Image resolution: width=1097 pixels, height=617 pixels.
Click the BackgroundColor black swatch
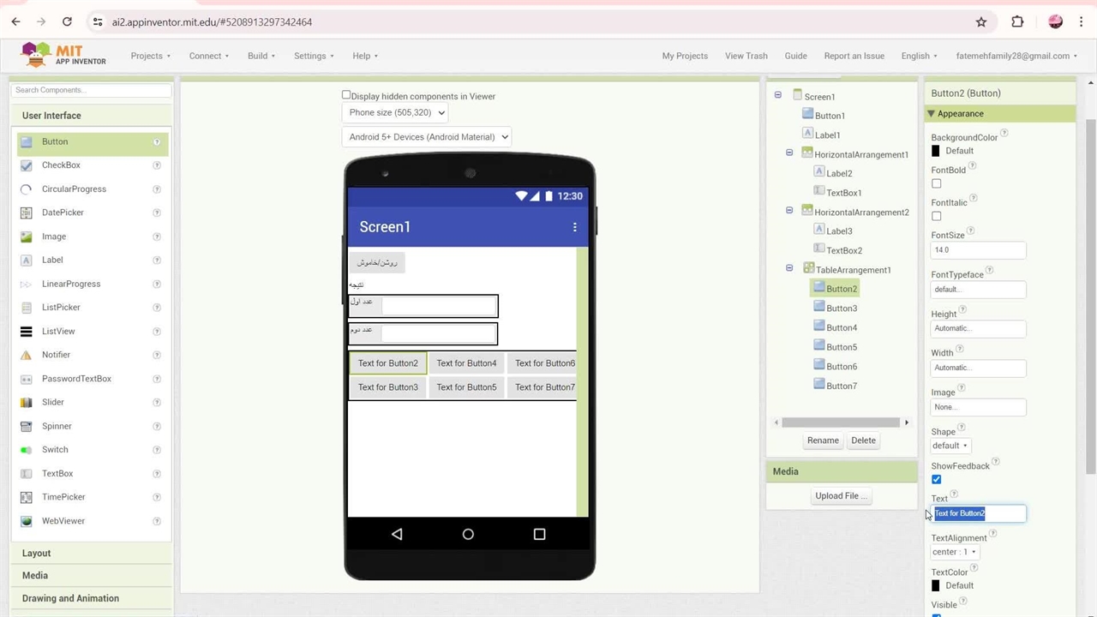click(936, 151)
